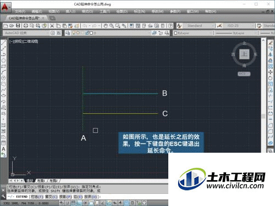Viewport: 275px width, 206px height.
Task: Open the Dimension Style icon
Action: click(x=219, y=26)
